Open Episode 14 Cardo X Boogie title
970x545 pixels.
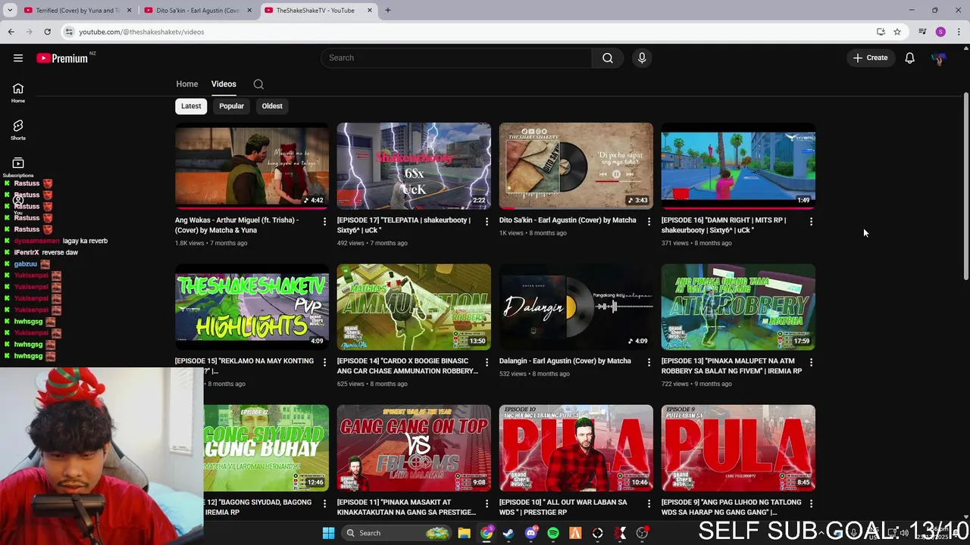(407, 366)
